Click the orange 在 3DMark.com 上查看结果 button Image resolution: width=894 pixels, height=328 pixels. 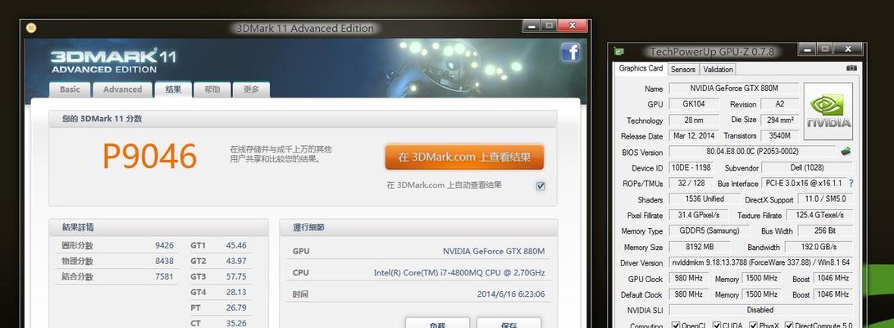tap(464, 157)
